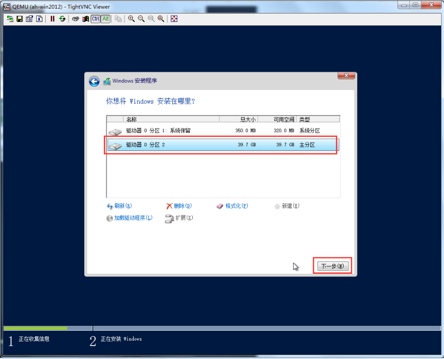The width and height of the screenshot is (444, 359).
Task: Show the Connection Info icon
Action: pos(39,19)
